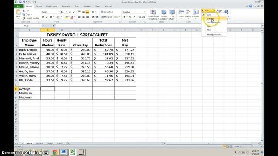Click the Decrease Indent icon

(x=93, y=17)
